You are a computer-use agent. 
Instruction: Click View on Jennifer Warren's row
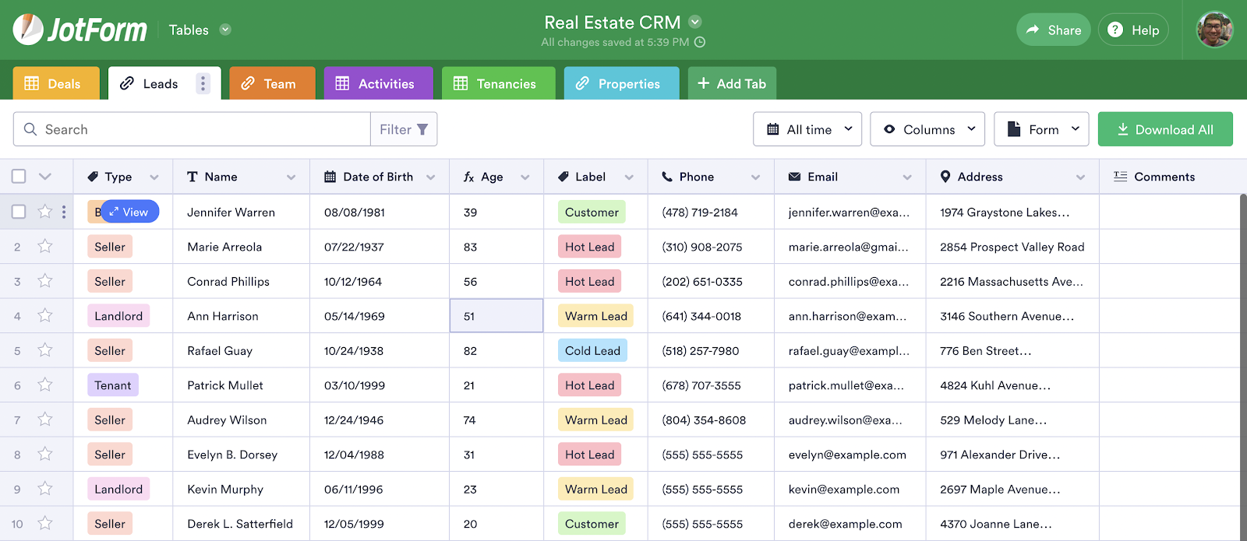[x=129, y=212]
